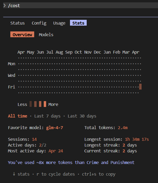Image resolution: width=158 pixels, height=183 pixels.
Task: Click the 'r to cycle dates' hint
Action: pyautogui.click(x=56, y=174)
